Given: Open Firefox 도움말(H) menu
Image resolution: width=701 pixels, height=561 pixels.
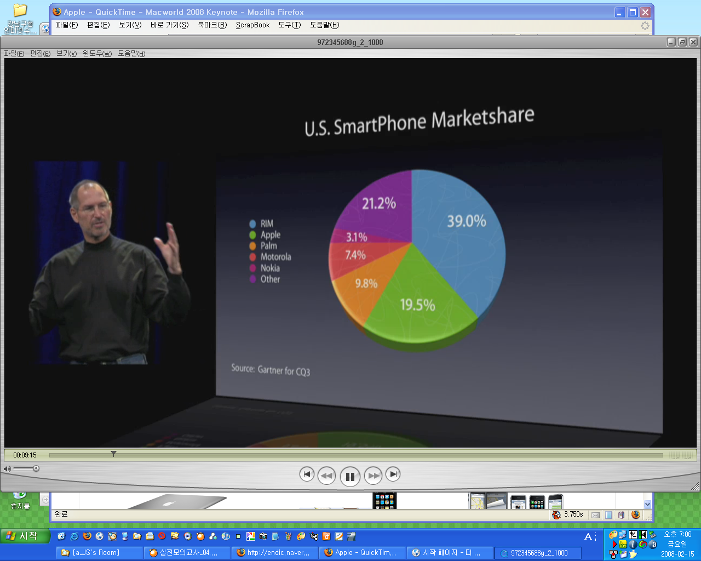Looking at the screenshot, I should coord(325,25).
